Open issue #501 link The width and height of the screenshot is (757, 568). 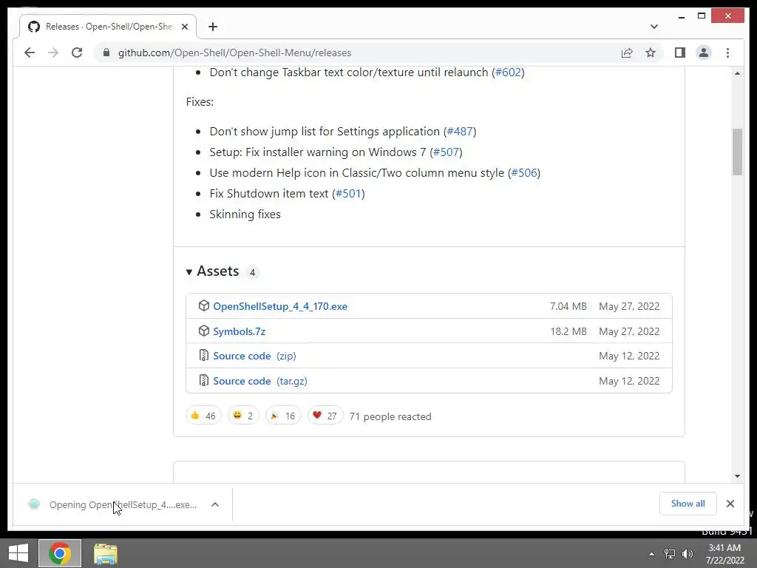coord(348,194)
